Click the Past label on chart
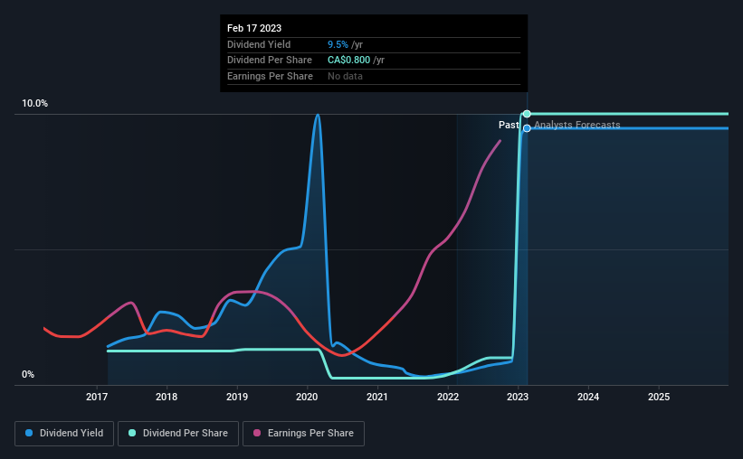Viewport: 743px width, 459px height. pyautogui.click(x=509, y=125)
